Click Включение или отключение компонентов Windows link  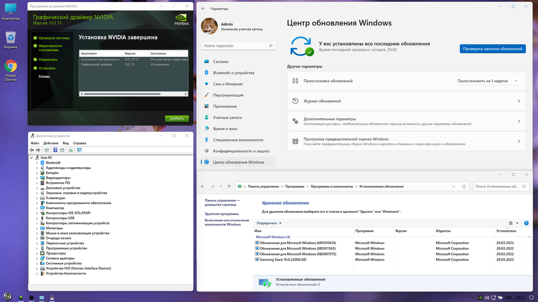coord(227,222)
